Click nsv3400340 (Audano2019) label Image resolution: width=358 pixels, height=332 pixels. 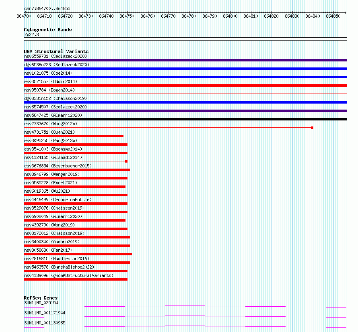point(52,242)
